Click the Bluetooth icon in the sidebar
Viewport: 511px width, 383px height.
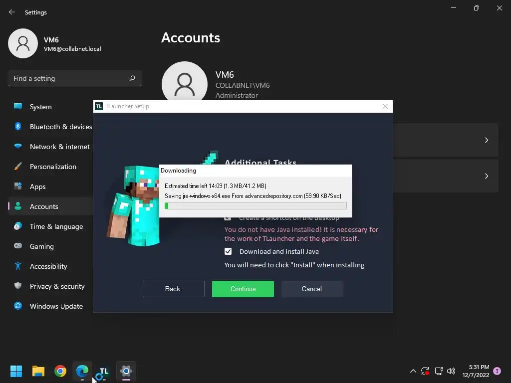tap(18, 126)
